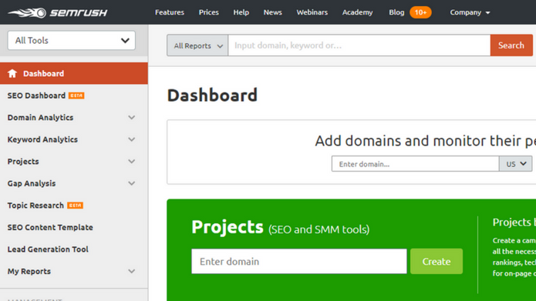Open the Webinars page
This screenshot has width=536, height=301.
[x=312, y=12]
